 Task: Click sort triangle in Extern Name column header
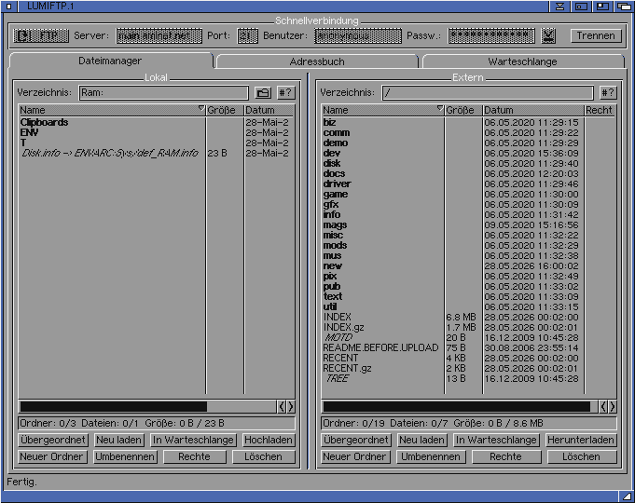(x=440, y=108)
